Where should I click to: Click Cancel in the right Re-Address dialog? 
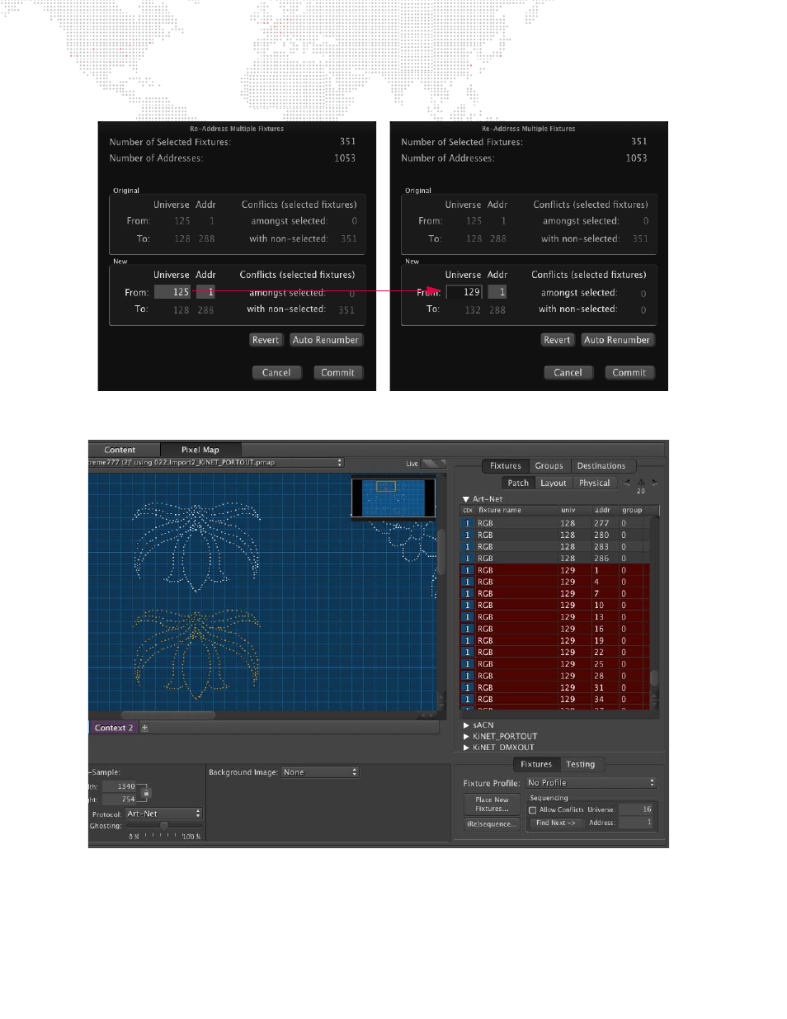click(568, 373)
